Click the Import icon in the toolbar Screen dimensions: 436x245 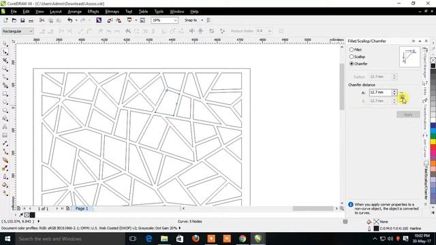[110, 20]
